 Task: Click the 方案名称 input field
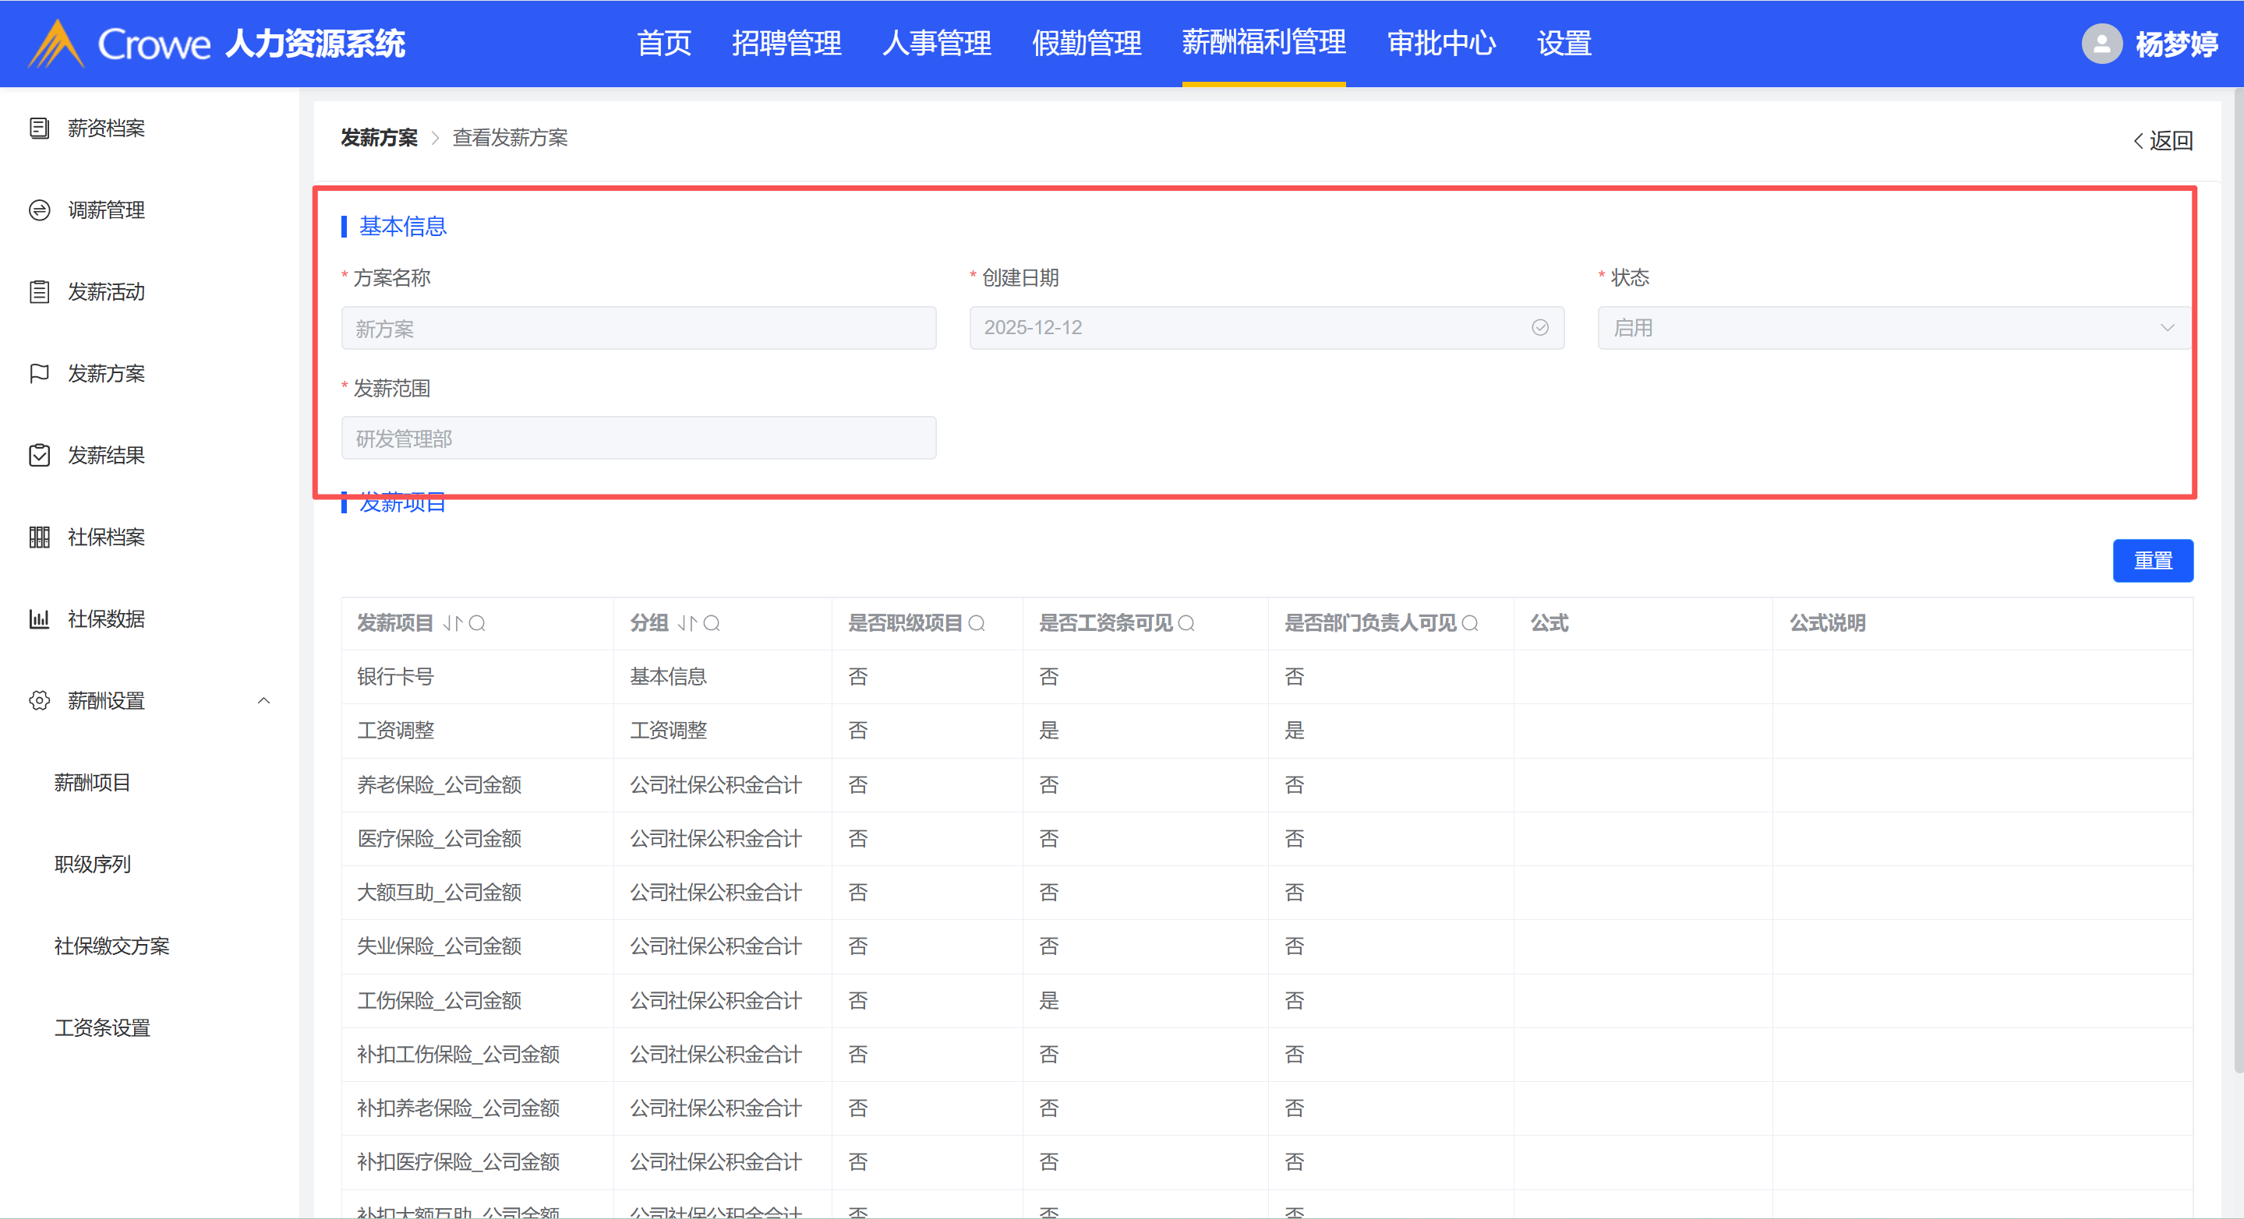pyautogui.click(x=638, y=328)
